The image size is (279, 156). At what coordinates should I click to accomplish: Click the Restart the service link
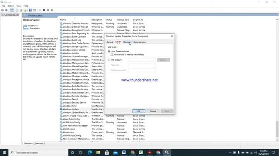point(26,28)
